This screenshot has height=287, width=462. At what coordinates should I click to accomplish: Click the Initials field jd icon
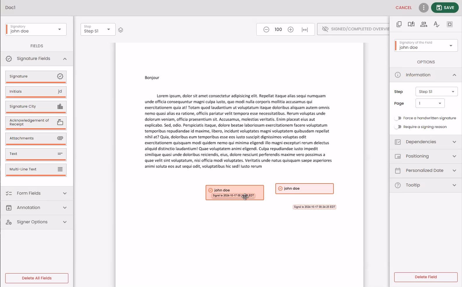point(60,91)
